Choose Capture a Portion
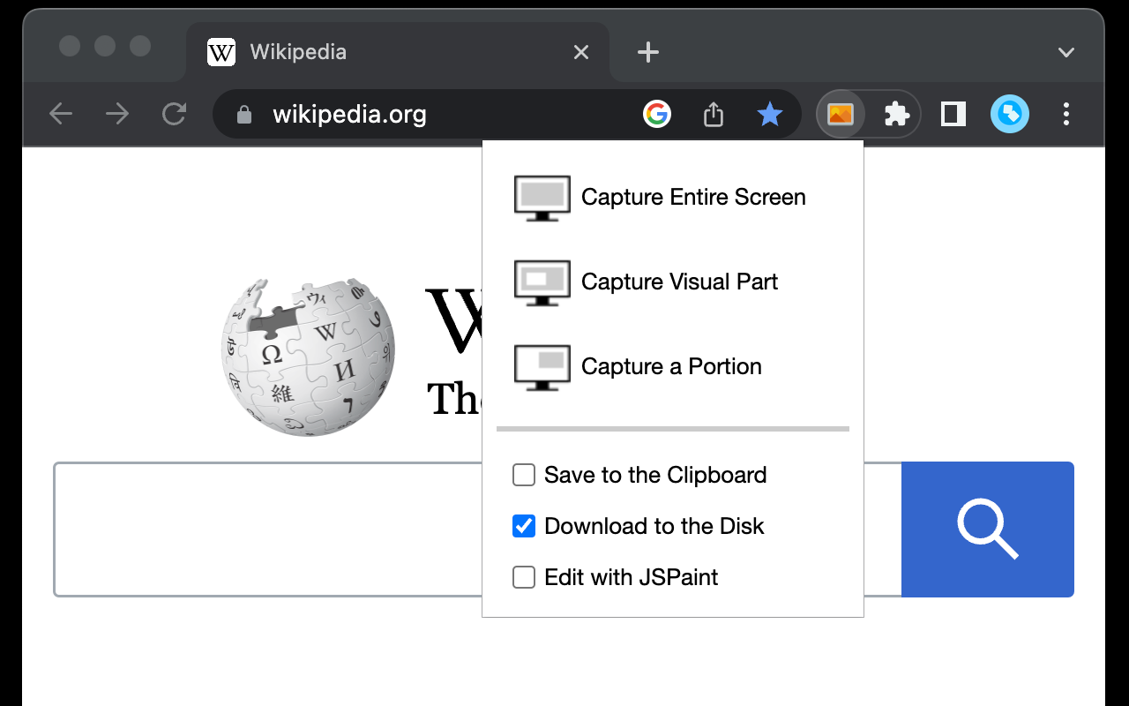 [670, 366]
